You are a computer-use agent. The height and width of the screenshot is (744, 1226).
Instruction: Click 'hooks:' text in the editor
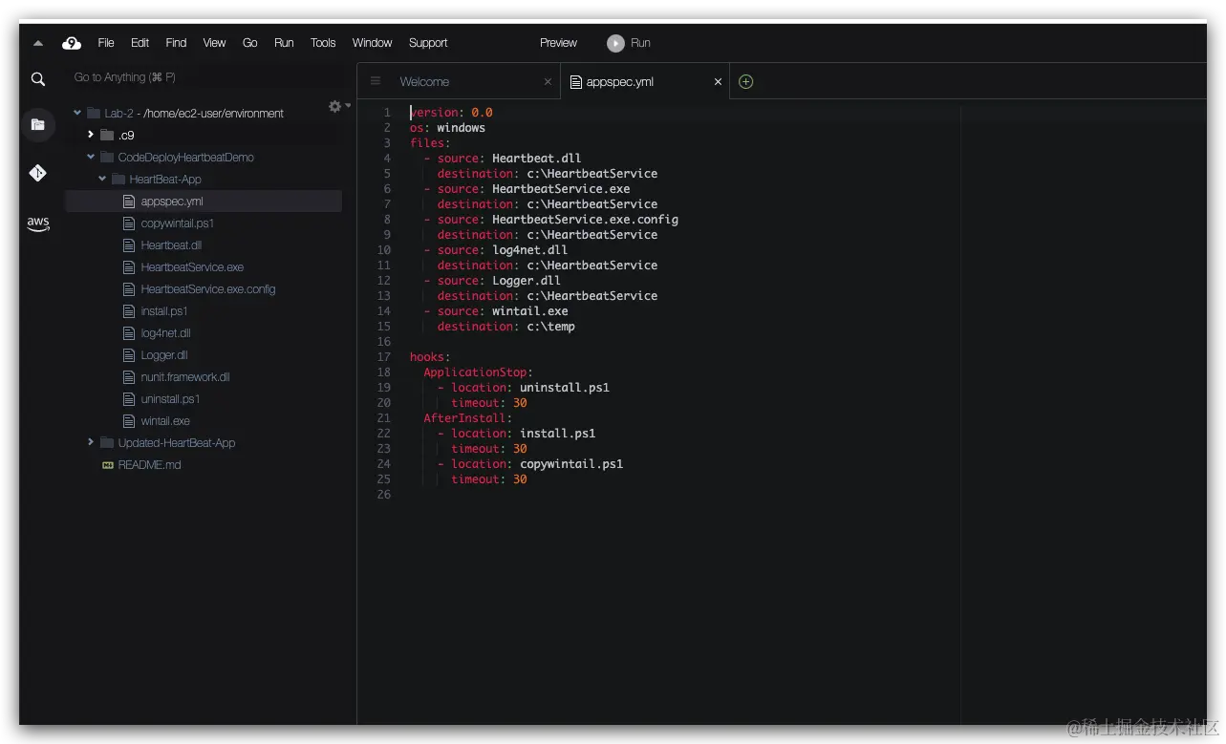[430, 357]
